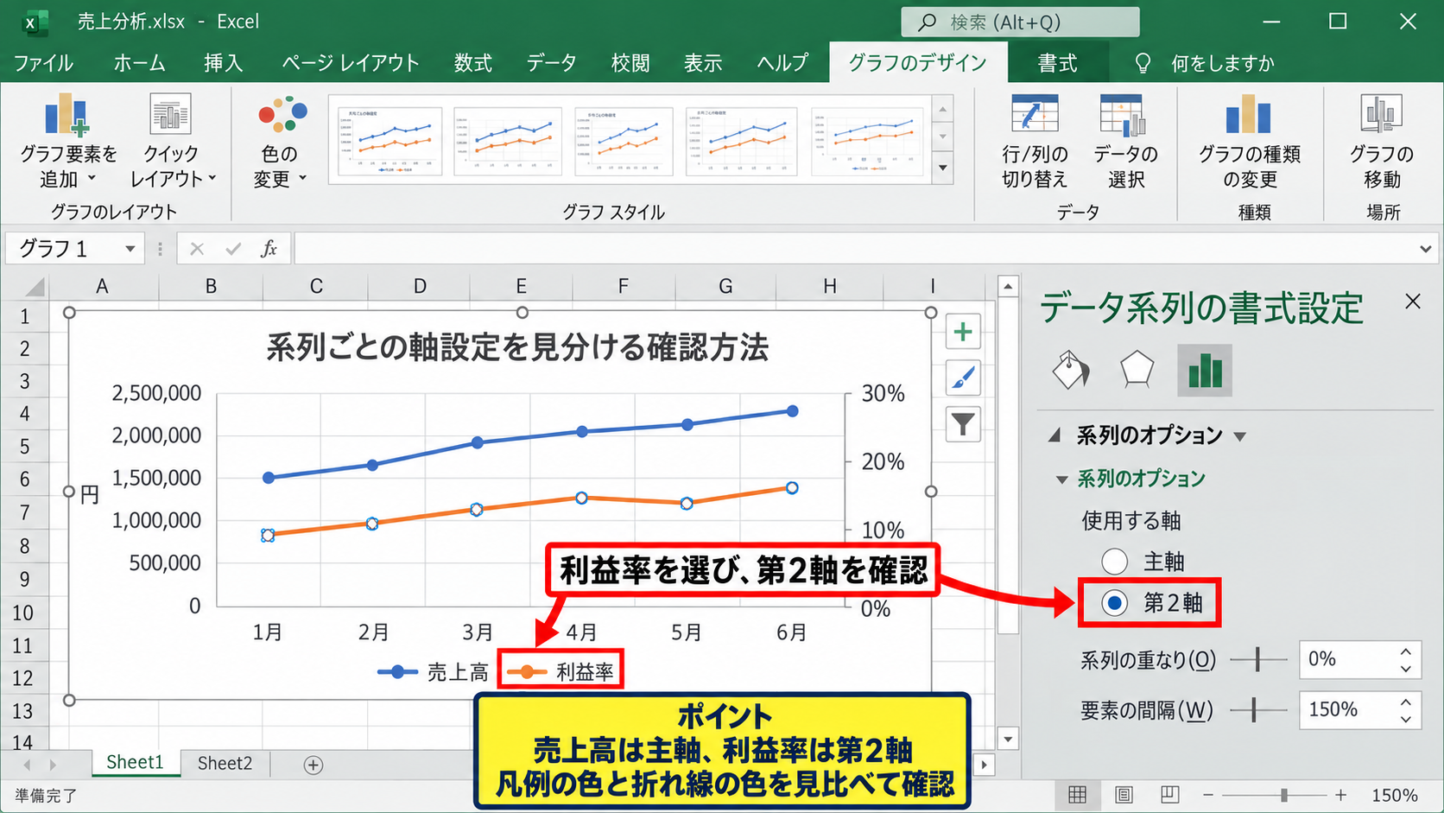Click the zoom in plus button
This screenshot has width=1444, height=813.
pyautogui.click(x=1340, y=794)
